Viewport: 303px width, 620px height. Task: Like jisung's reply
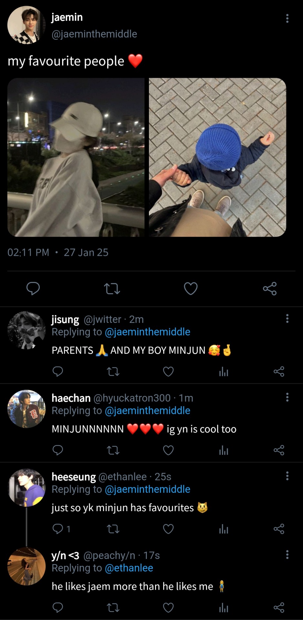pyautogui.click(x=168, y=372)
